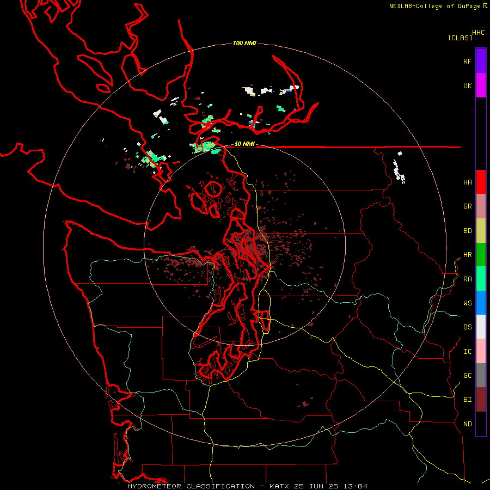Click the HYDROMETEOR CLASSIFICATION caption text
The image size is (490, 490).
191,486
